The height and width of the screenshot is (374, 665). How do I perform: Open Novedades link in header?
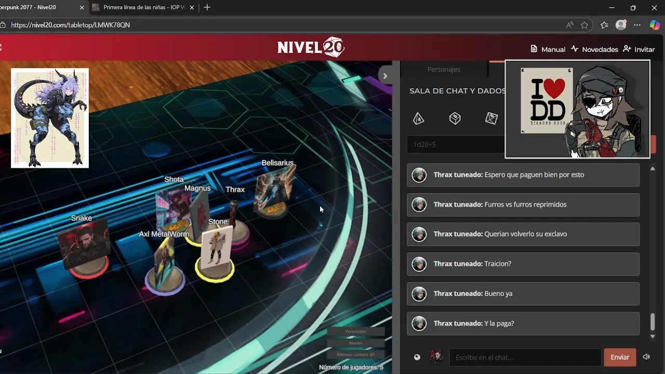coord(594,49)
